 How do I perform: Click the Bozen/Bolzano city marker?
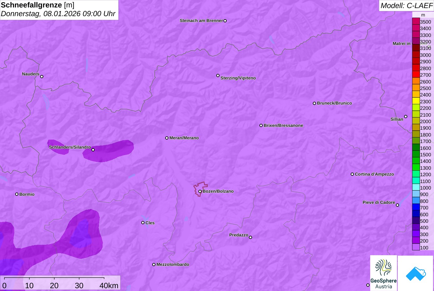pos(200,191)
